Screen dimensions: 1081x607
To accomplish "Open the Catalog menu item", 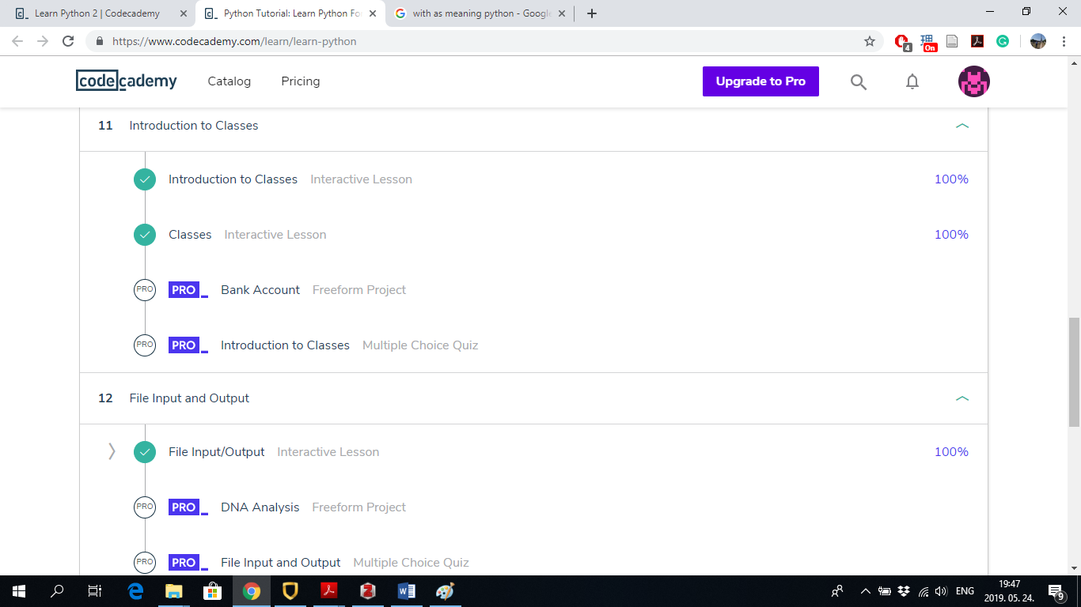I will 229,81.
